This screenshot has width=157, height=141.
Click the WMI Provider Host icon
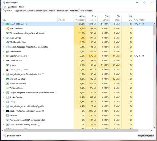click(x=7, y=42)
